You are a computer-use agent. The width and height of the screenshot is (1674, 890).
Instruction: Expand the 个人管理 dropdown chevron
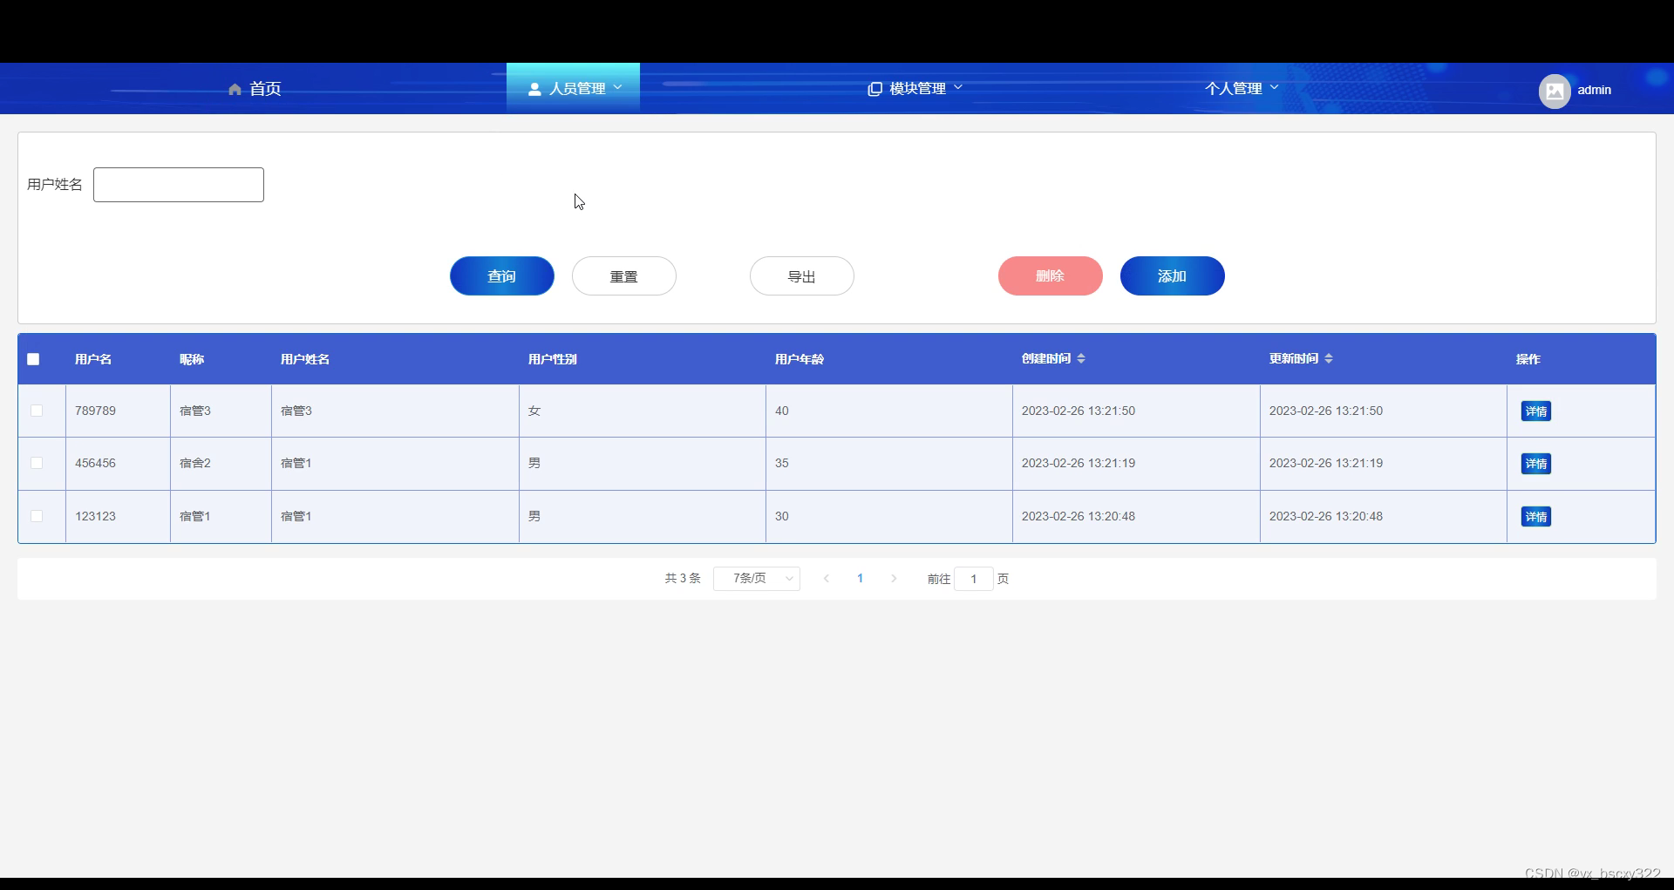(x=1275, y=87)
